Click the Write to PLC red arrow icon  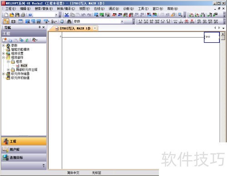click(x=114, y=15)
